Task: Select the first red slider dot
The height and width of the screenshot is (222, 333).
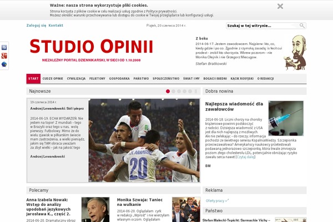Action: click(x=168, y=91)
